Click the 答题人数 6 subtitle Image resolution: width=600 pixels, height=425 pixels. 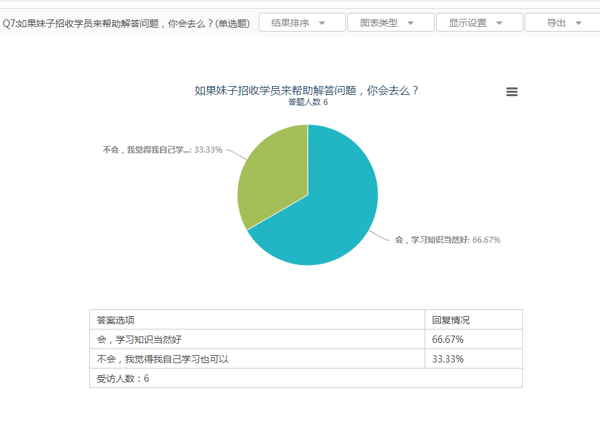[308, 102]
